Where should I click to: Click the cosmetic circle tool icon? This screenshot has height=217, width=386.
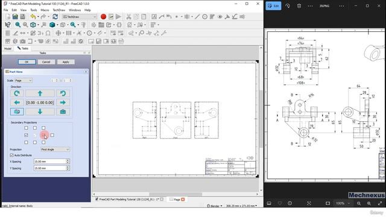[205, 17]
